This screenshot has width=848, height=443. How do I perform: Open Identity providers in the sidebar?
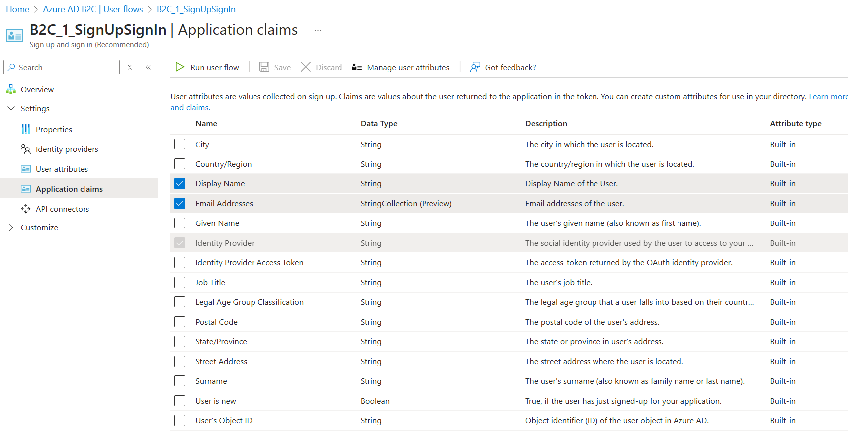click(x=67, y=149)
